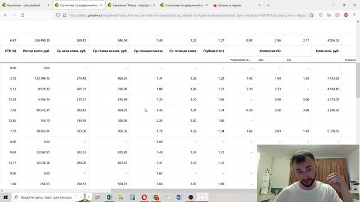This screenshot has height=202, width=360.
Task: Open the Pocket save icon
Action: point(321,15)
